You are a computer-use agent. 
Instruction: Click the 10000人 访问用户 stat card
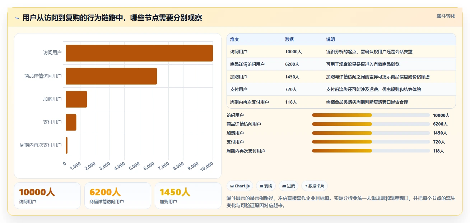(x=47, y=196)
